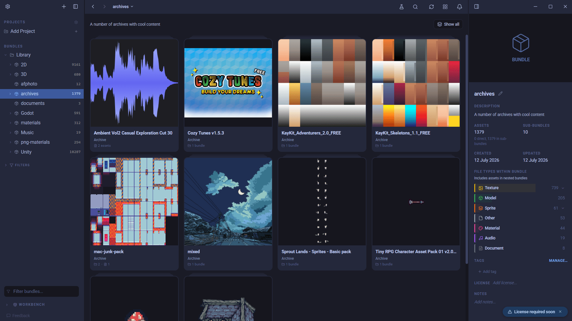Open the Cozy Tunes v1.5.3 card
The image size is (572, 321).
coord(228,95)
